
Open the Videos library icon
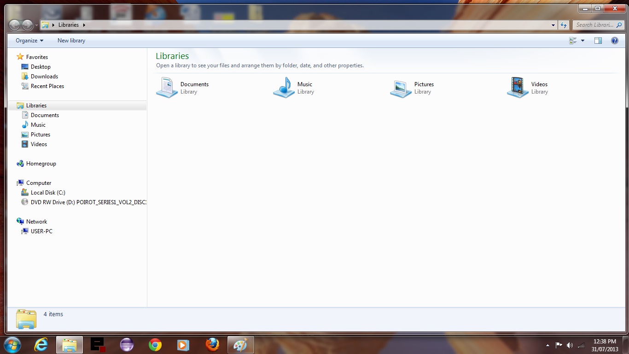pos(518,88)
